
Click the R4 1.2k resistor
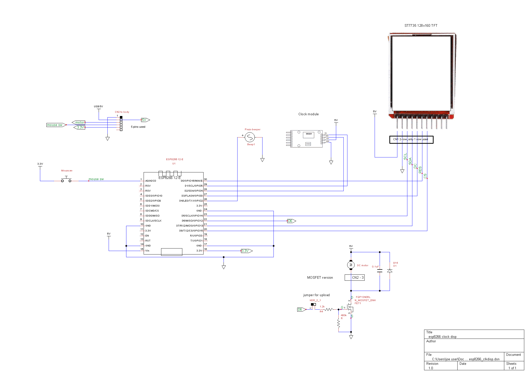pyautogui.click(x=328, y=309)
